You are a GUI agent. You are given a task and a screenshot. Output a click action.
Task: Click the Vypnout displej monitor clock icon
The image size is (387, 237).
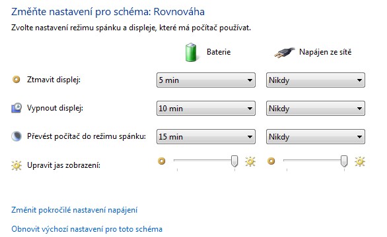click(x=17, y=108)
